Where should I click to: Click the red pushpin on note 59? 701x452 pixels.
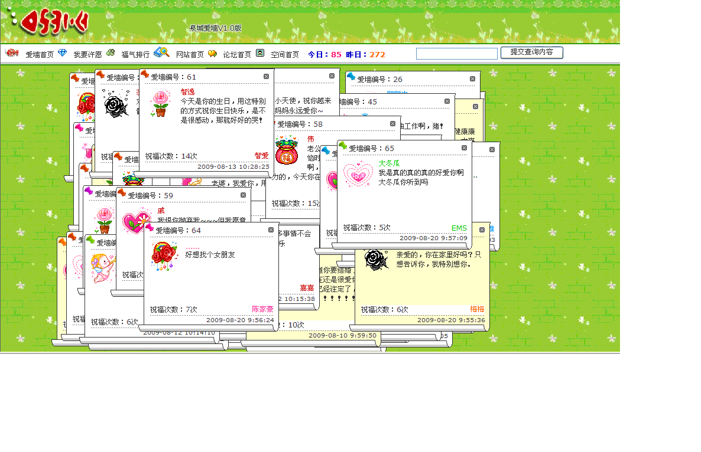tap(122, 193)
